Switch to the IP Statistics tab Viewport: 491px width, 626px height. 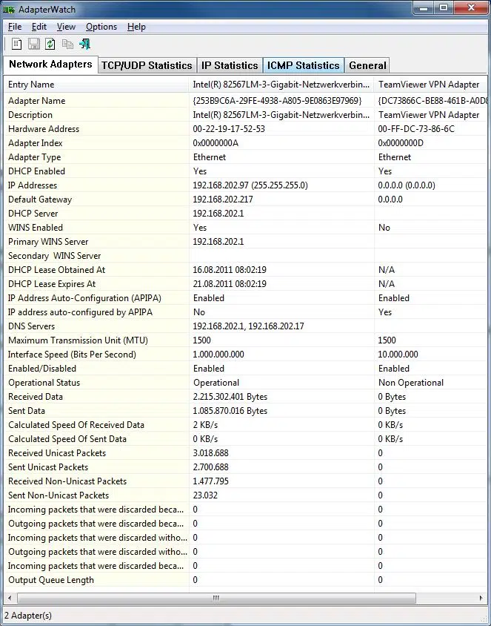click(230, 65)
